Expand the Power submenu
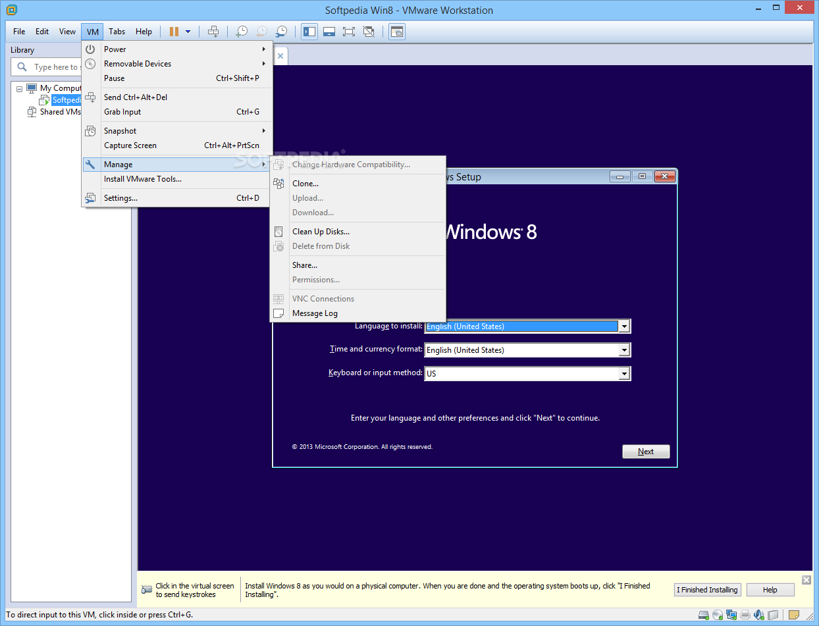Viewport: 819px width, 626px height. pyautogui.click(x=176, y=49)
